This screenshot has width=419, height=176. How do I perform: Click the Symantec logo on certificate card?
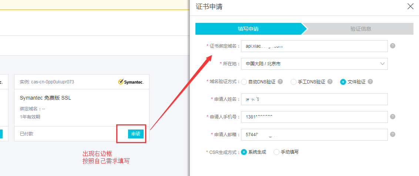(x=131, y=82)
